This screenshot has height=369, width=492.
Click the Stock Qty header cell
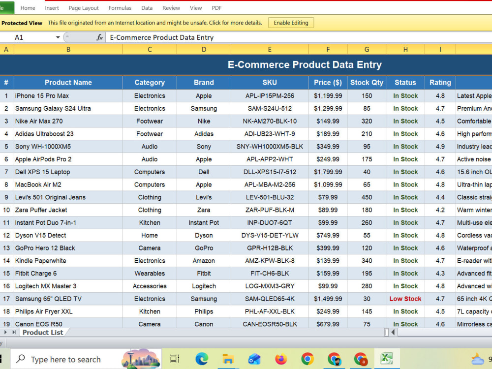(x=367, y=83)
